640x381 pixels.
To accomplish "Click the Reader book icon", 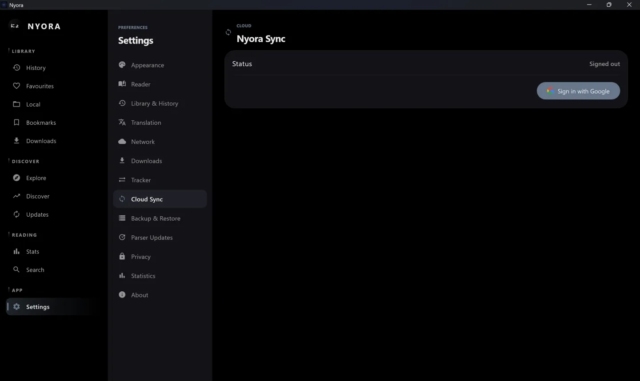I will 122,84.
